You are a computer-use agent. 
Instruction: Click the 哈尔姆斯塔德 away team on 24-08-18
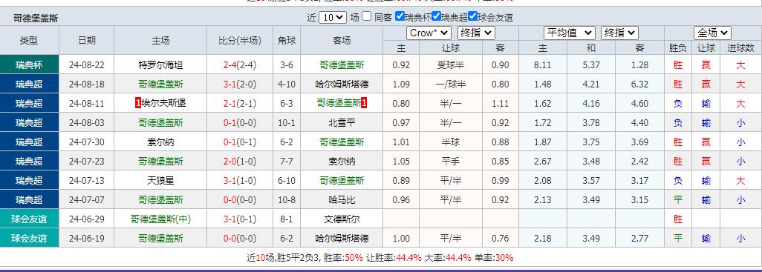coord(342,84)
